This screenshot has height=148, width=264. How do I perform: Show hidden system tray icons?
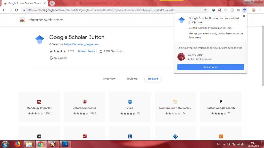point(224,144)
